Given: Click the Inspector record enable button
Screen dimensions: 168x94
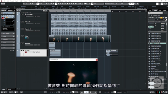Looking at the screenshot, I should (x=3, y=18).
